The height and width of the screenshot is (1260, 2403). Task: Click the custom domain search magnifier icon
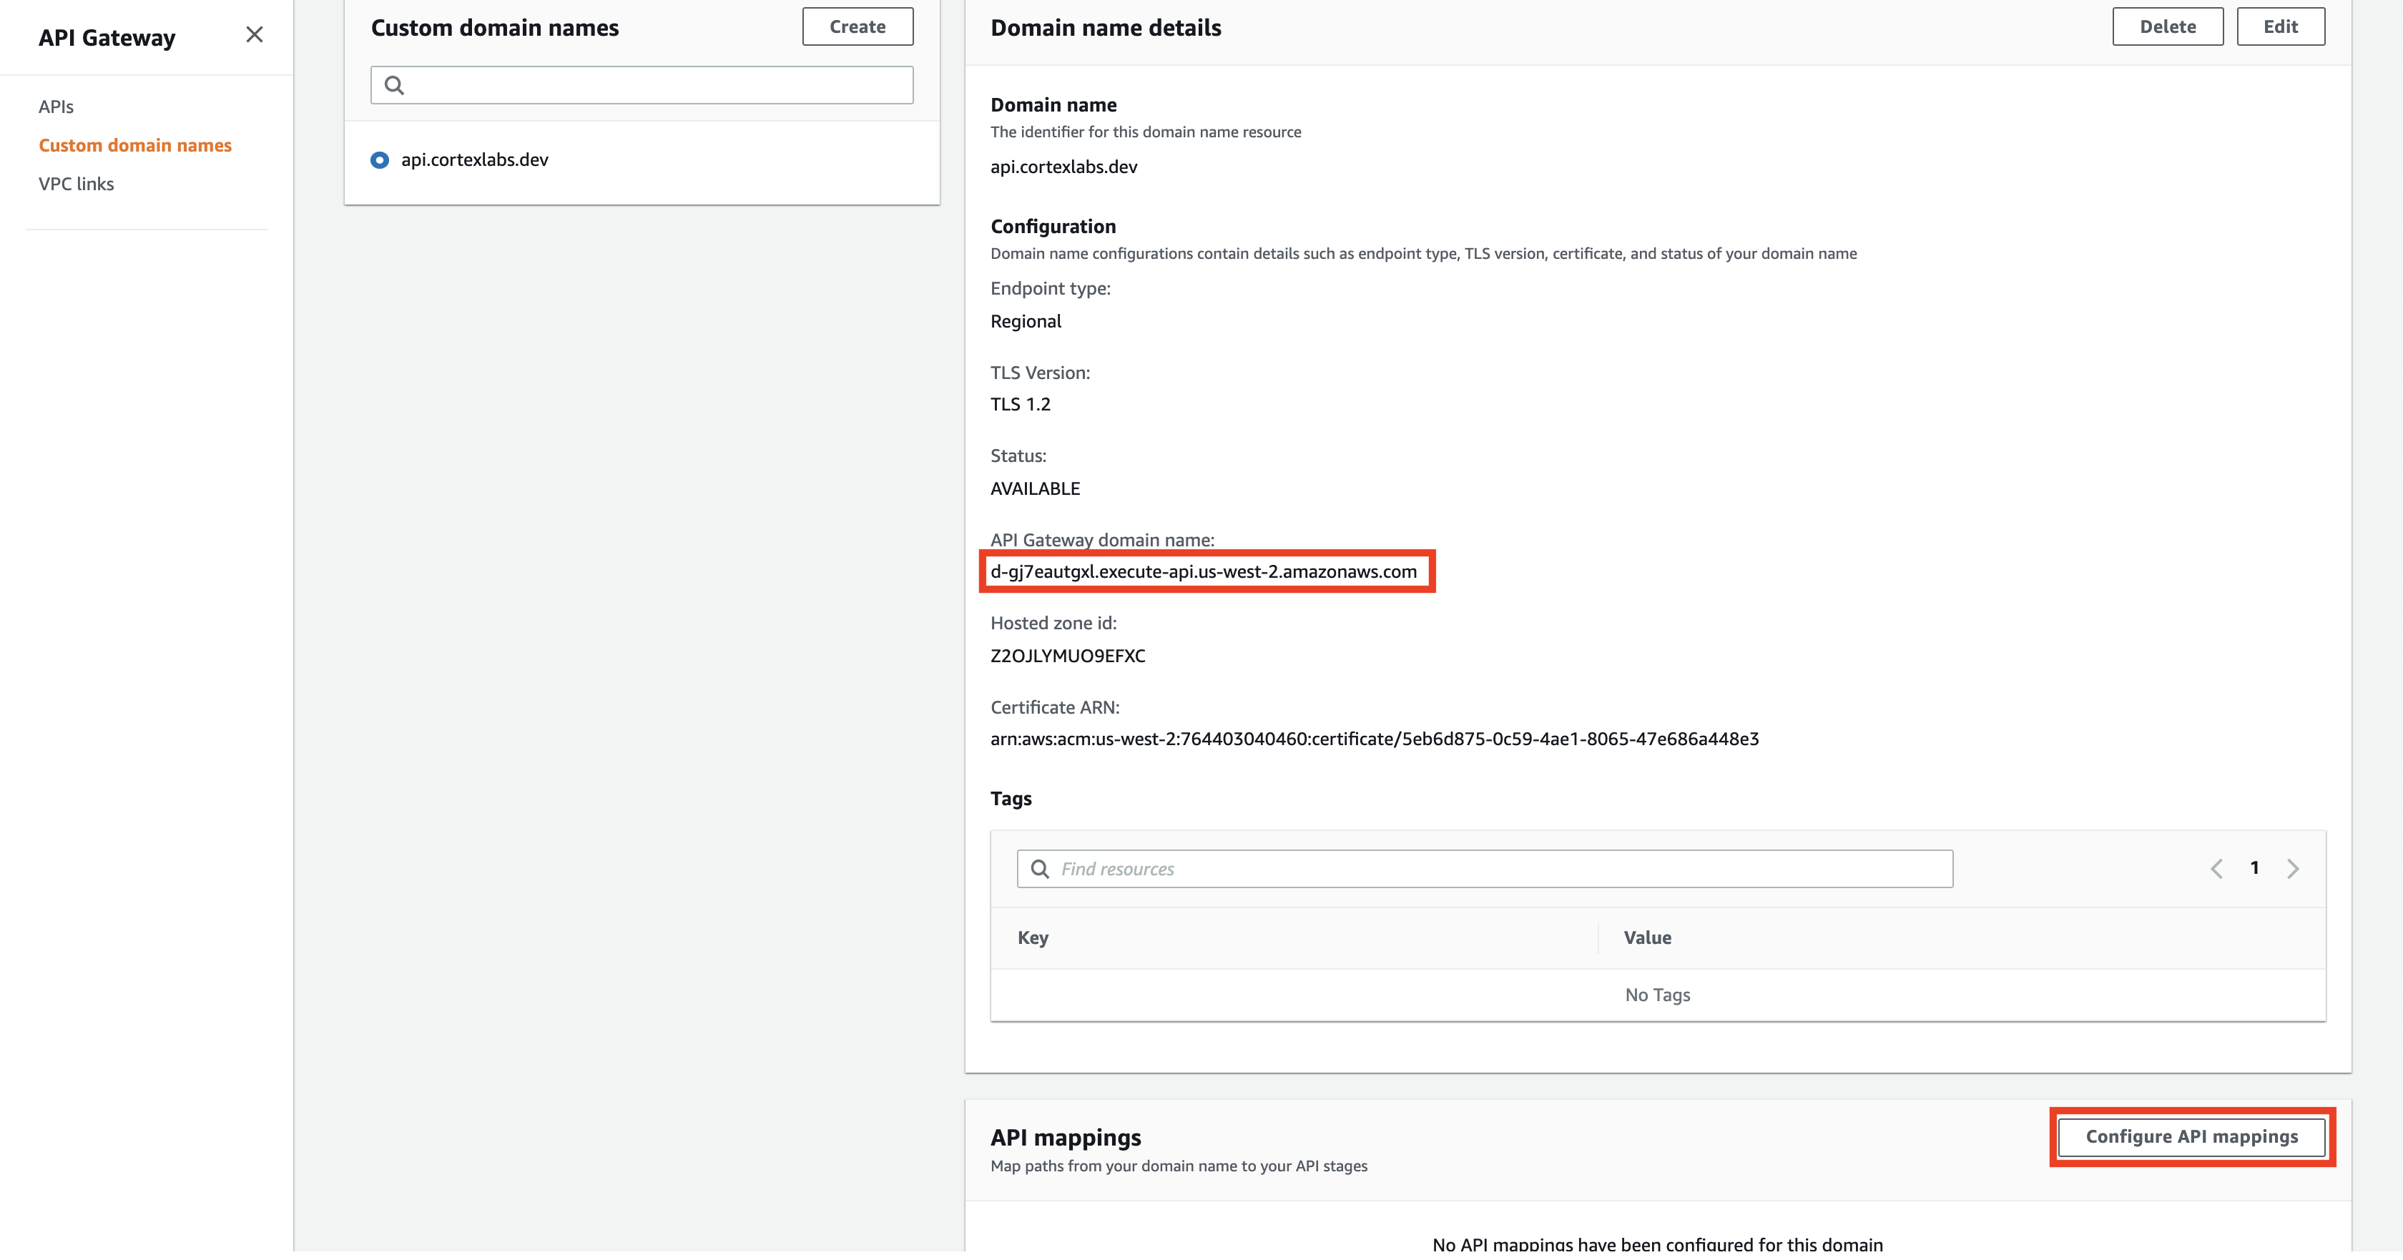coord(395,86)
